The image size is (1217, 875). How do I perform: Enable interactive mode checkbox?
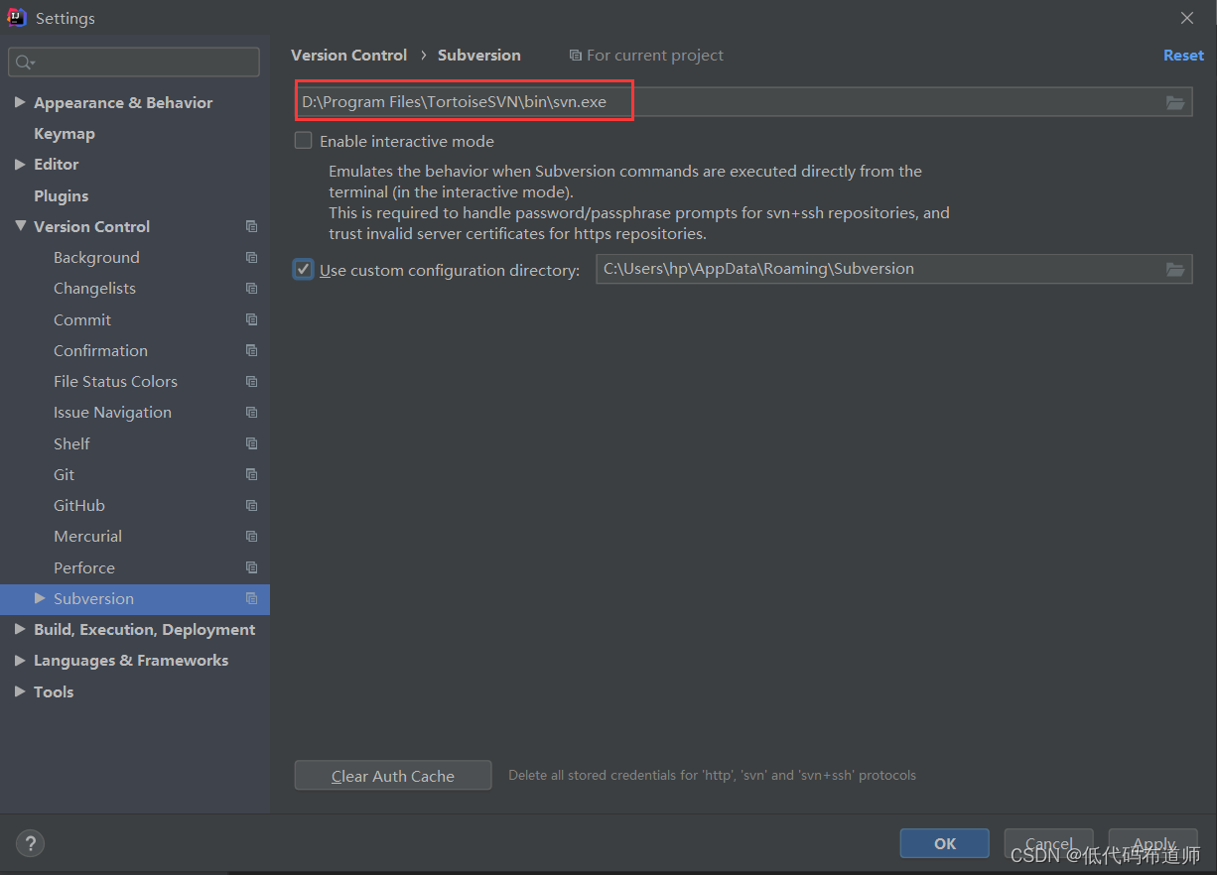tap(304, 141)
